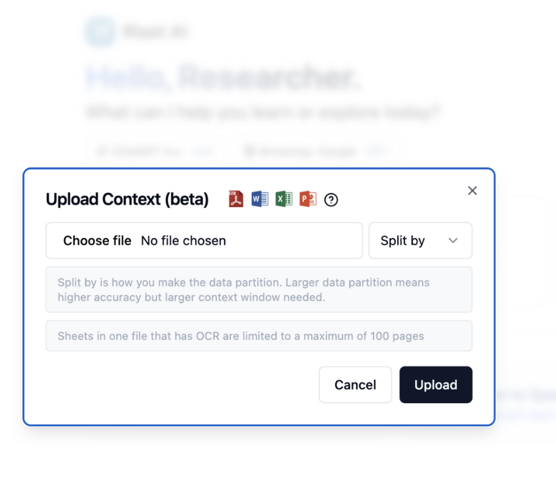Image resolution: width=556 pixels, height=479 pixels.
Task: Click the "No file chosen" text
Action: point(184,241)
